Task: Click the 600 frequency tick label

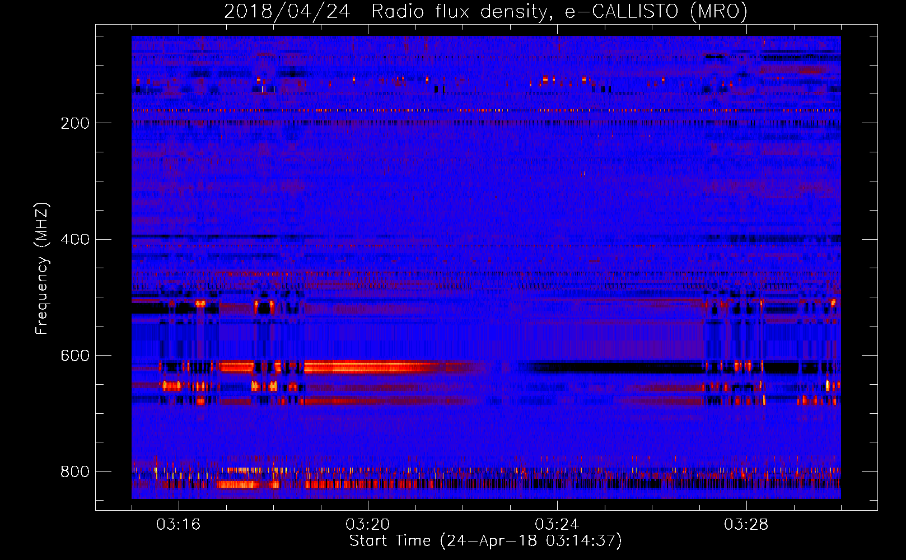Action: pos(75,356)
